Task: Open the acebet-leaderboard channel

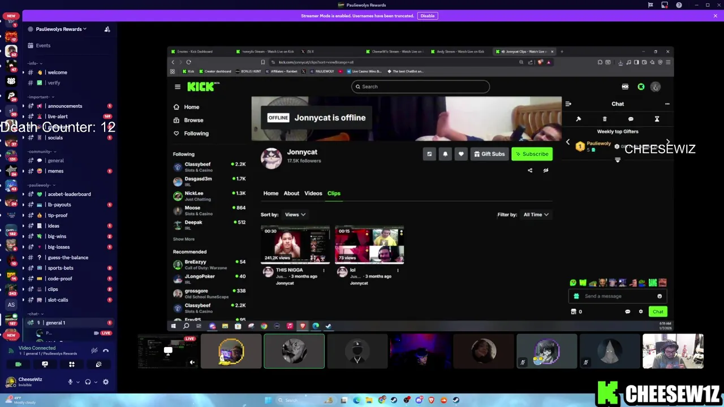Action: [69, 194]
